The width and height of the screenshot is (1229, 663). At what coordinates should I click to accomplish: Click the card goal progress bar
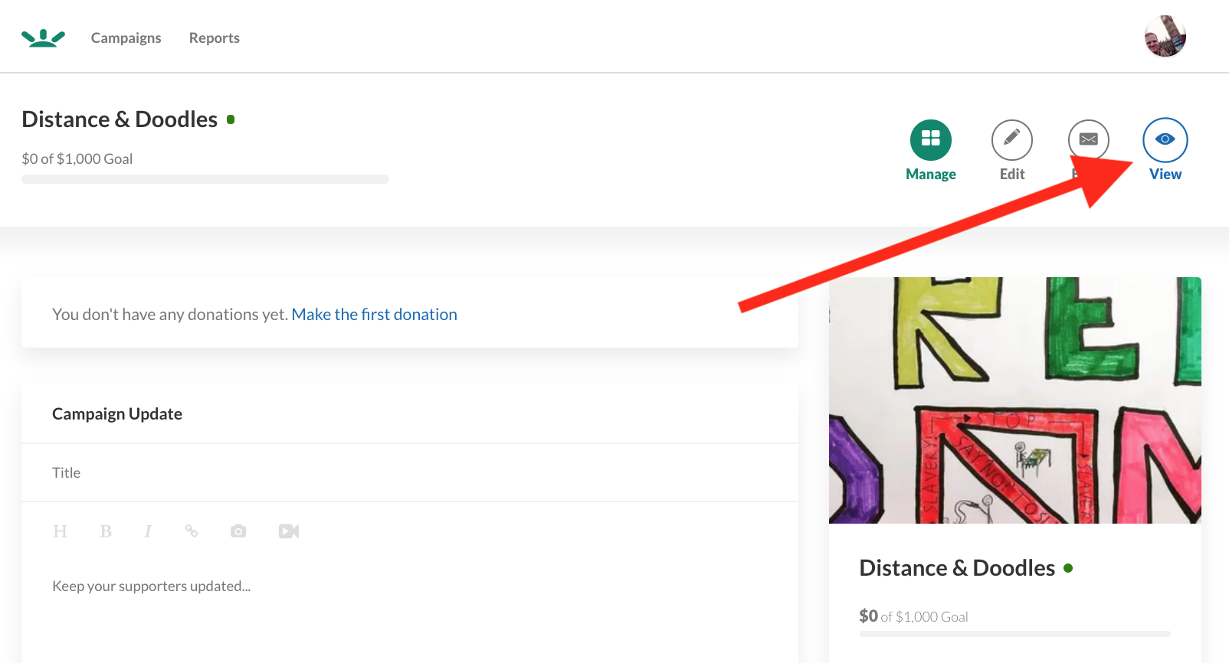tap(1015, 634)
